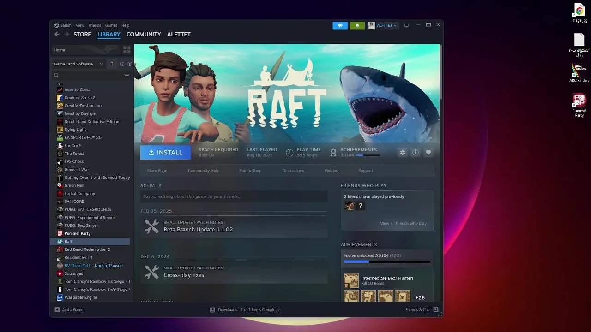Open the green notifications bell
Screen dimensions: 591x332
[357, 25]
